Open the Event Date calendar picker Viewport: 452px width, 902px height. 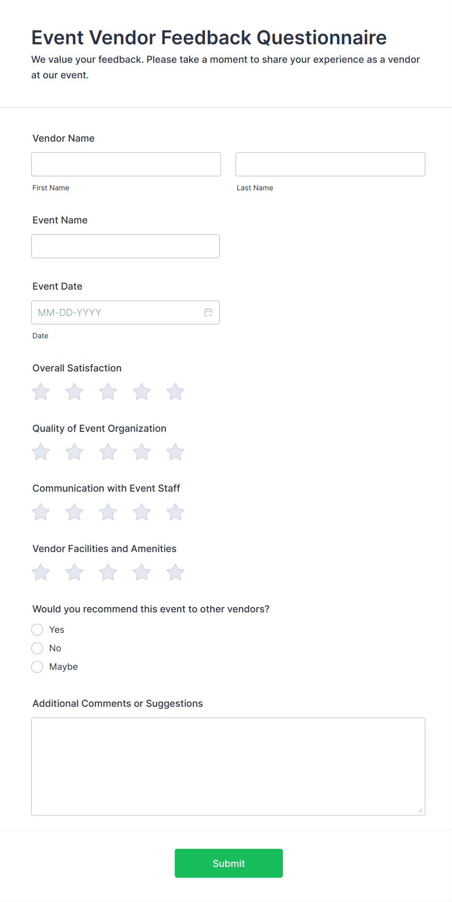(209, 312)
